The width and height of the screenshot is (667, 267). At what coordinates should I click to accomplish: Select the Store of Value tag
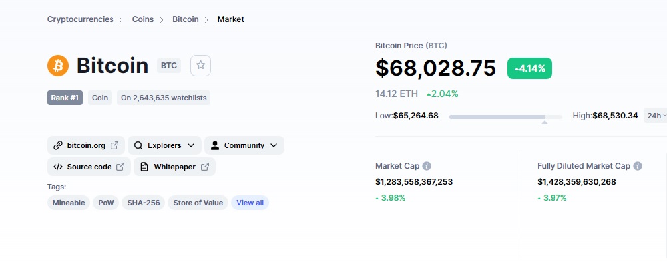point(198,203)
